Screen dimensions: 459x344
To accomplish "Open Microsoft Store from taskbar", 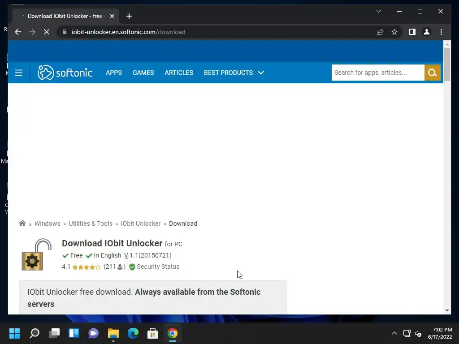I will tap(152, 333).
